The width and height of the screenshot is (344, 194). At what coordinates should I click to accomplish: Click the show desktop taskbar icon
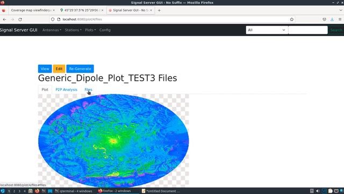[50, 191]
